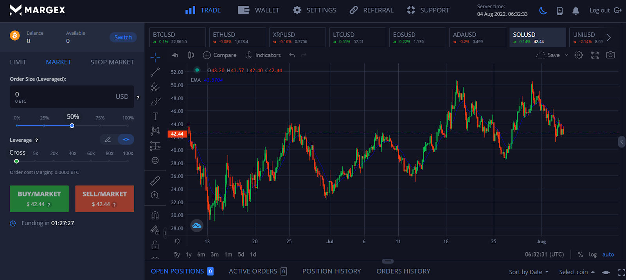626x280 pixels.
Task: Open scale settings gear below the price axis
Action: coord(177,241)
